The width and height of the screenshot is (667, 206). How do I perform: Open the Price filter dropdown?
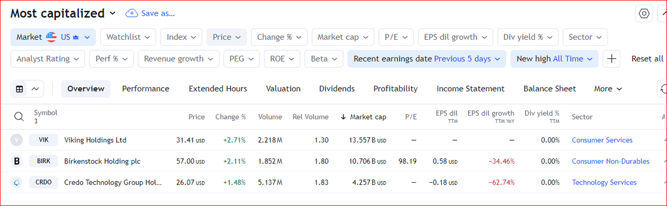click(x=226, y=37)
